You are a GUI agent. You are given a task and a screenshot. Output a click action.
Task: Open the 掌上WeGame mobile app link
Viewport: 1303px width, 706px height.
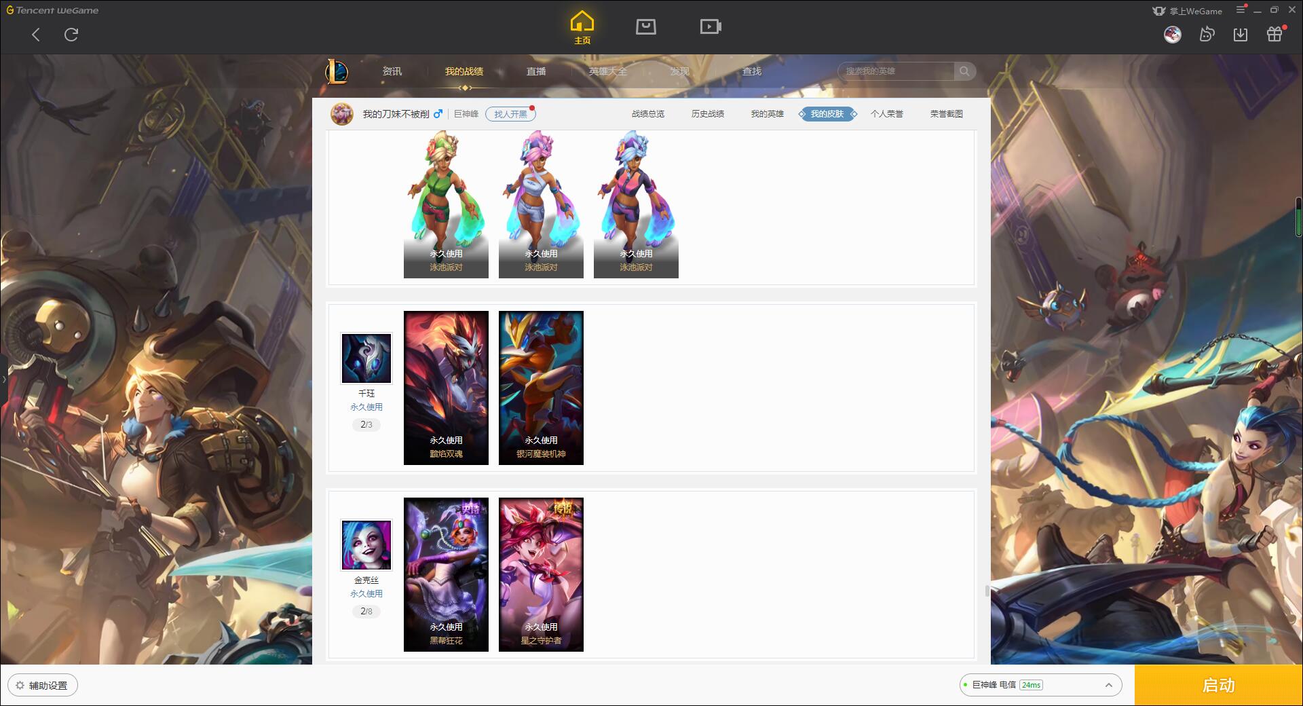tap(1188, 11)
